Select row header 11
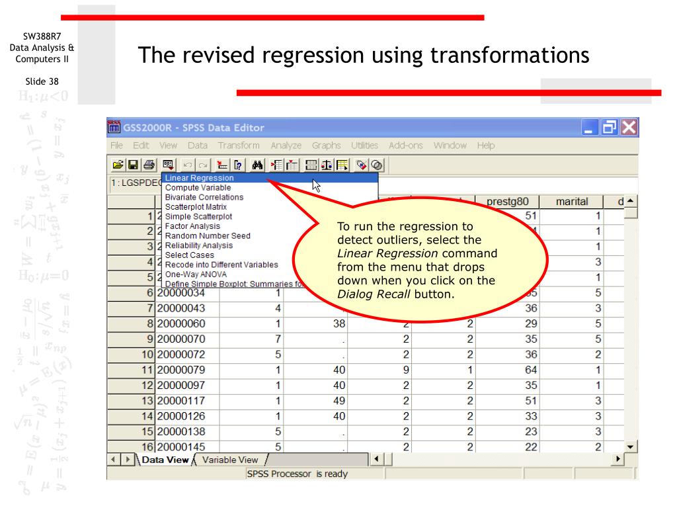The image size is (677, 508). point(132,370)
